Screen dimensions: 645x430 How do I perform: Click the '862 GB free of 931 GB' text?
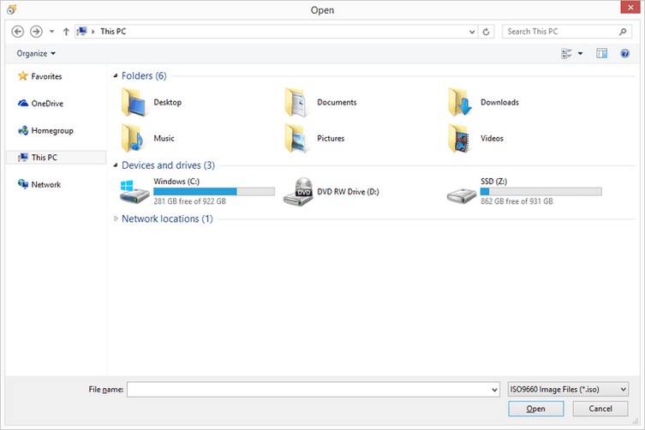pos(517,201)
